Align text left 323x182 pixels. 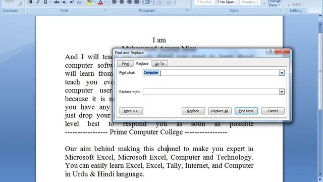(x=115, y=2)
